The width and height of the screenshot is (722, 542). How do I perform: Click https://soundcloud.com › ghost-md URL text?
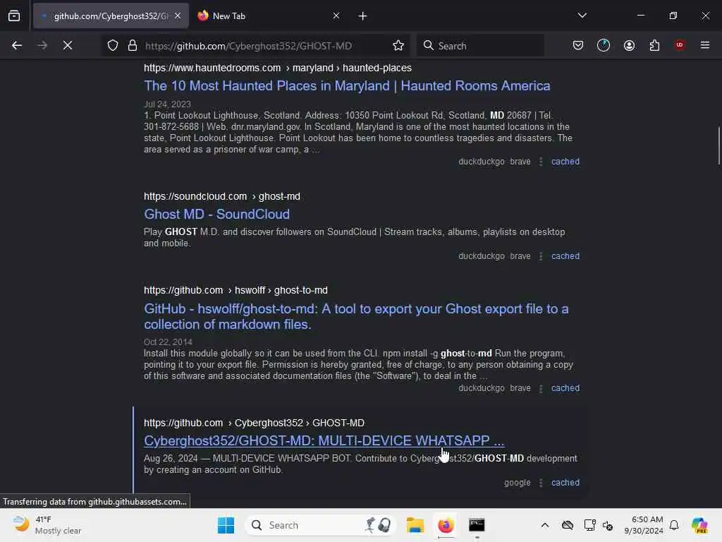pos(222,196)
